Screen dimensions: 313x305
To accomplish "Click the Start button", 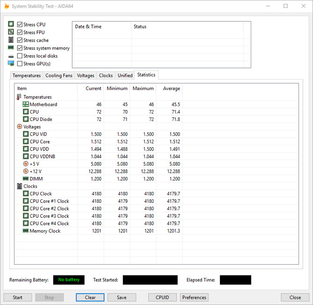I will (x=17, y=298).
